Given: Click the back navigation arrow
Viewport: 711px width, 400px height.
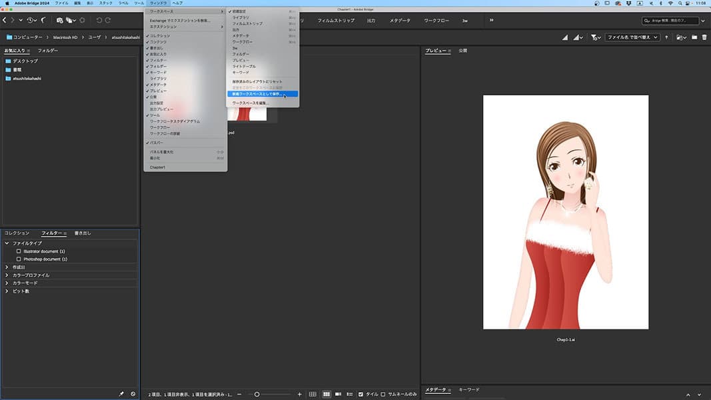Looking at the screenshot, I should point(5,21).
